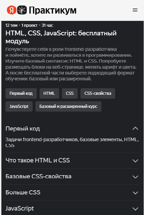The image size is (144, 215).
Task: Select the CSS tag chip
Action: tap(70, 93)
